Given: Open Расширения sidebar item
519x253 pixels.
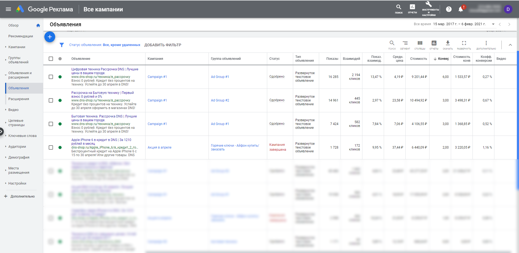Looking at the screenshot, I should click(19, 99).
